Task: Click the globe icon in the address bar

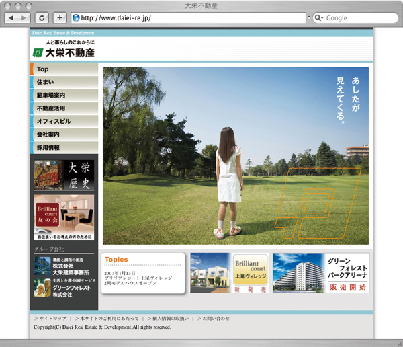Action: click(x=76, y=17)
